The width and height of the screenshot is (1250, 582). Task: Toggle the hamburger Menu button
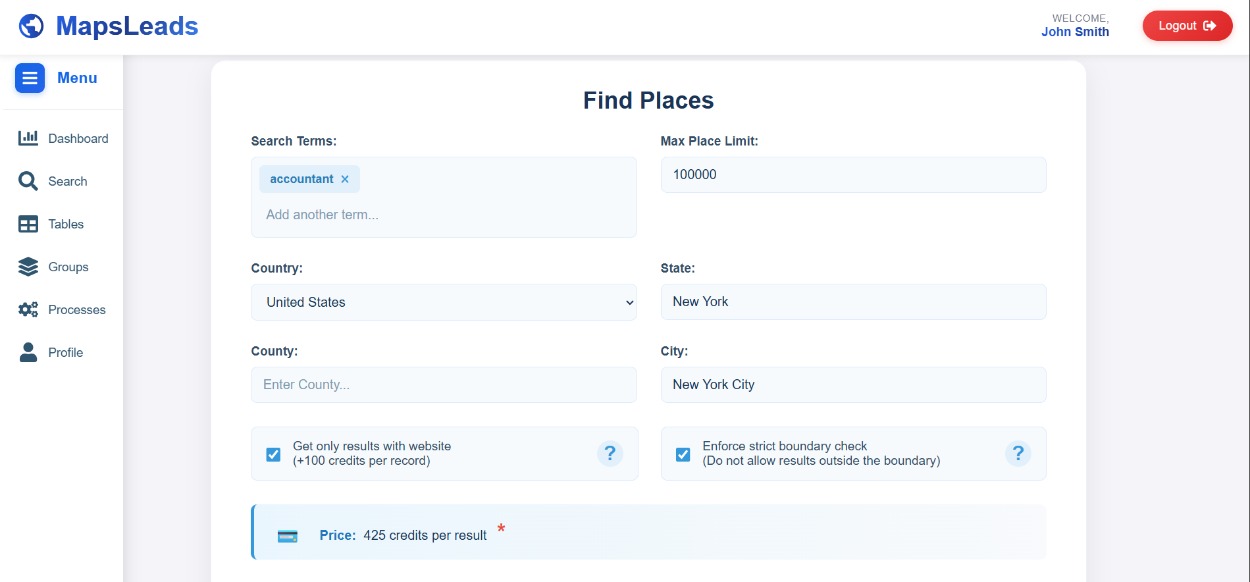[x=30, y=78]
